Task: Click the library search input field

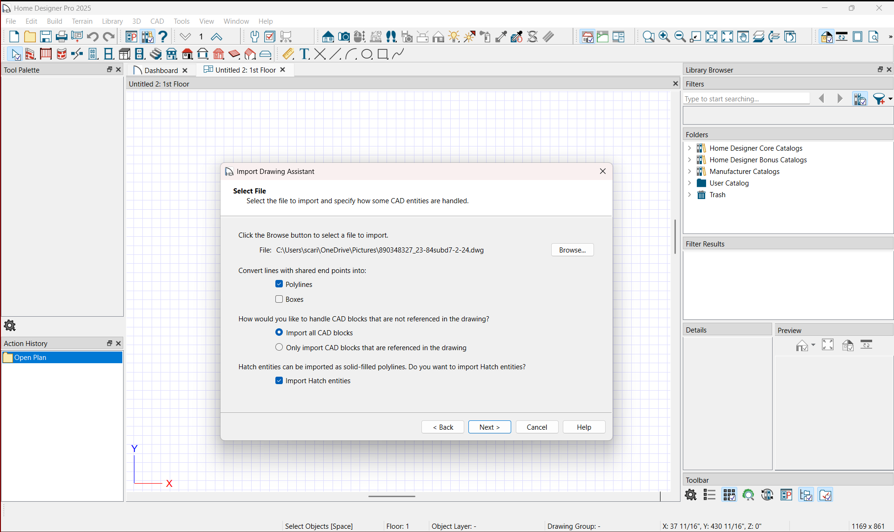Action: point(746,99)
